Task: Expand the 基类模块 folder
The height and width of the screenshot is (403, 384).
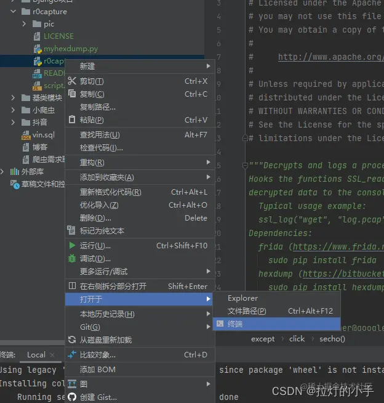Action: tap(13, 97)
